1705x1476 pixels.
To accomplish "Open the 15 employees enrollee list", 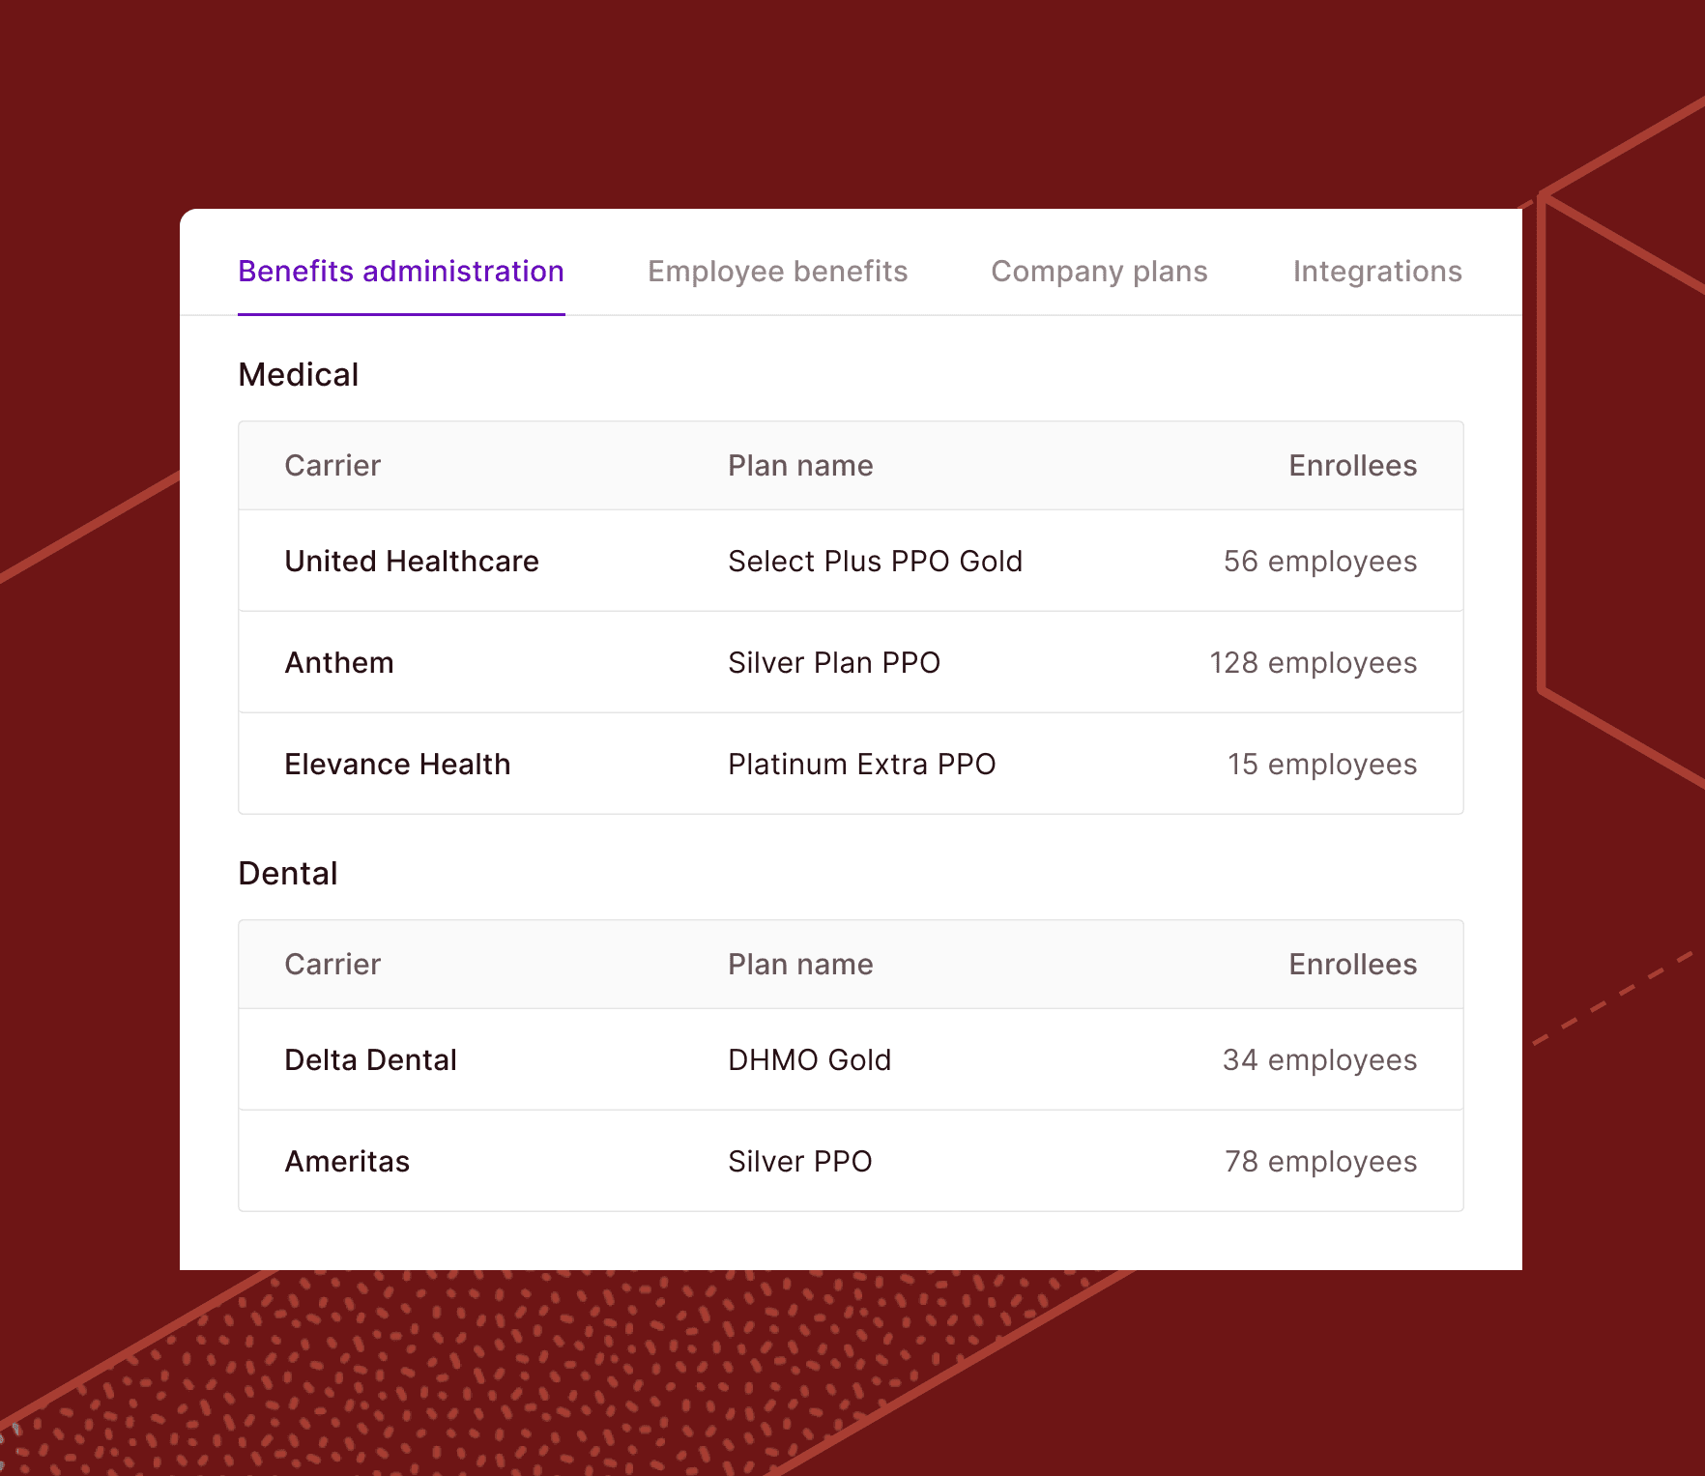I will click(1321, 765).
